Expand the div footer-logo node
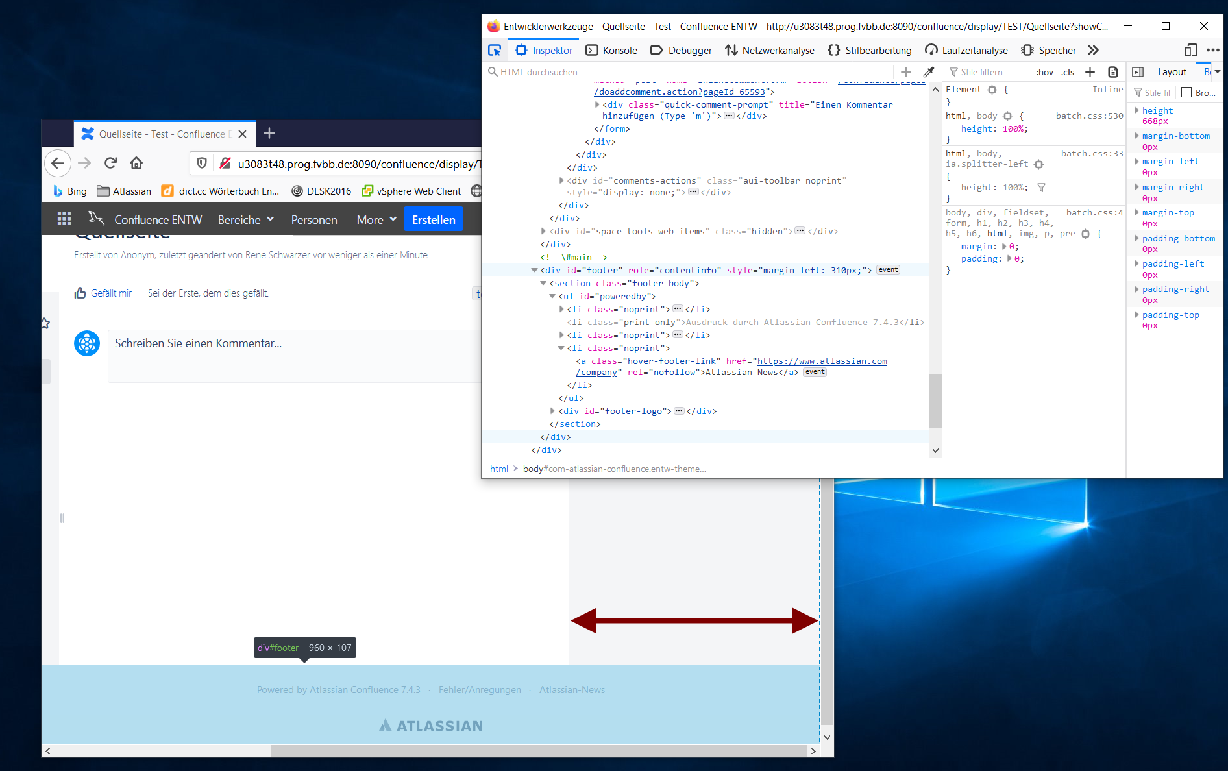The height and width of the screenshot is (771, 1228). pos(552,411)
